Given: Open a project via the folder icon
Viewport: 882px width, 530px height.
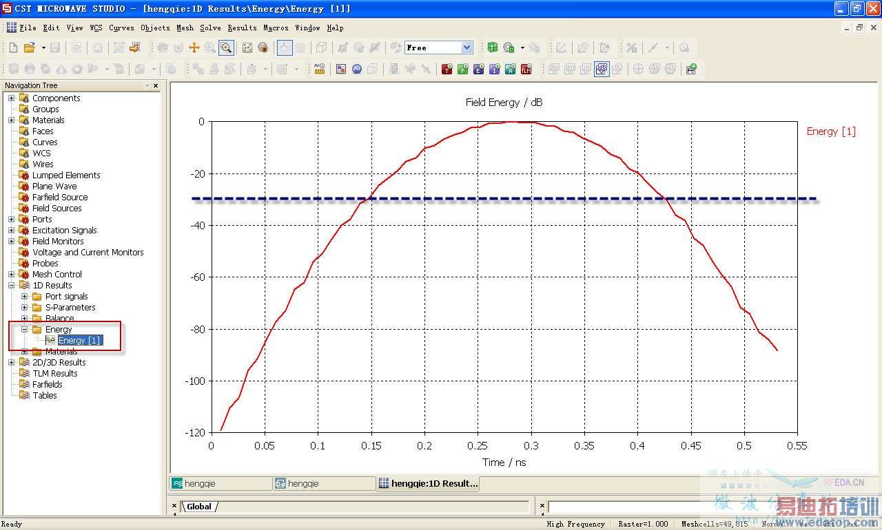Looking at the screenshot, I should point(29,47).
